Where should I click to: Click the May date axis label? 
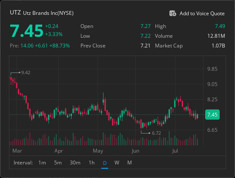tap(98, 151)
